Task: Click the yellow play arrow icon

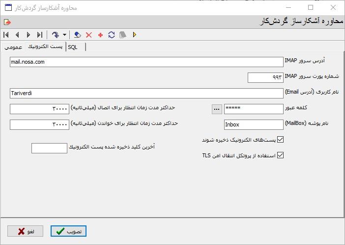Action: pos(135,35)
